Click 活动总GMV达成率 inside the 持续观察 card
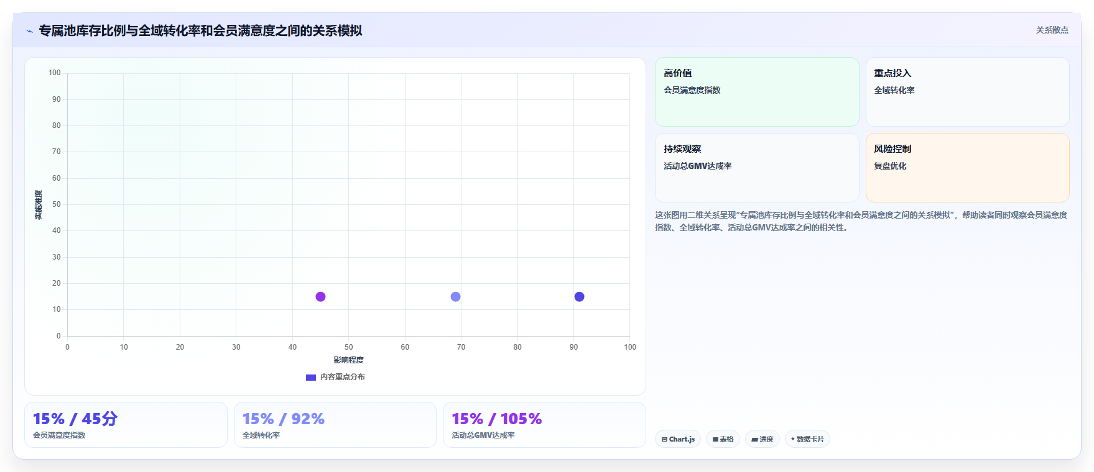The image size is (1094, 472). (697, 166)
